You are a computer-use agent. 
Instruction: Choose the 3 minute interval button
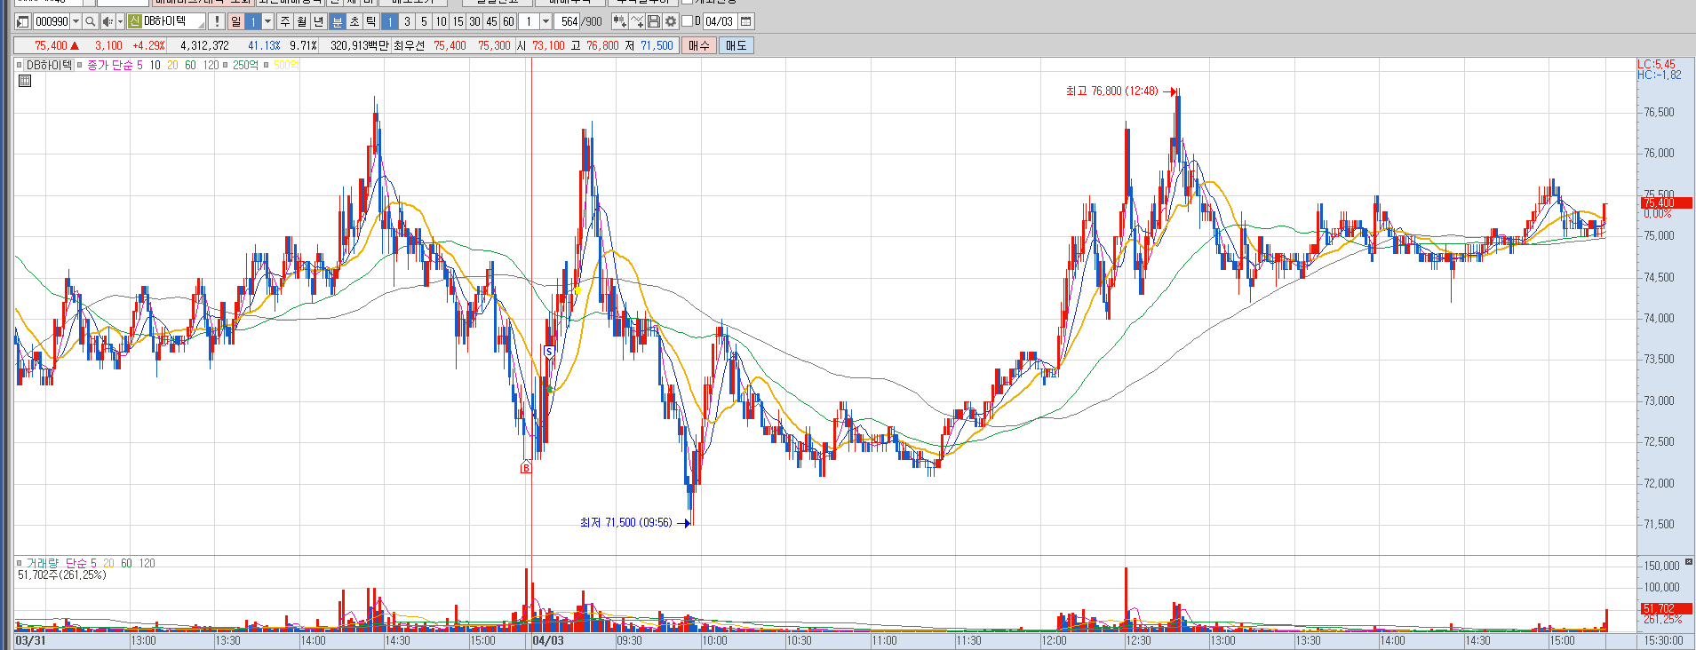[x=407, y=21]
